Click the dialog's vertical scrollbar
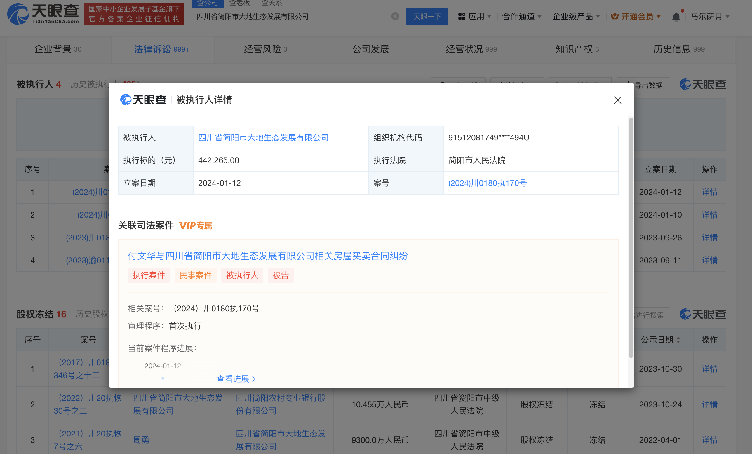Screen dimensions: 752x454 click(x=631, y=238)
